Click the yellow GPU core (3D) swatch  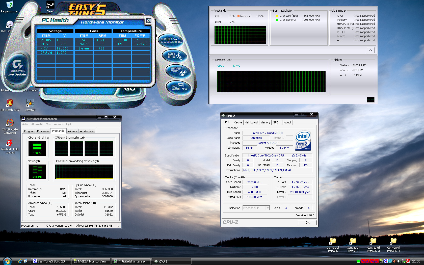(277, 16)
